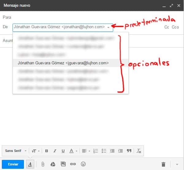Toggle italic formatting
Screen dimensions: 184x170
[x=55, y=151]
